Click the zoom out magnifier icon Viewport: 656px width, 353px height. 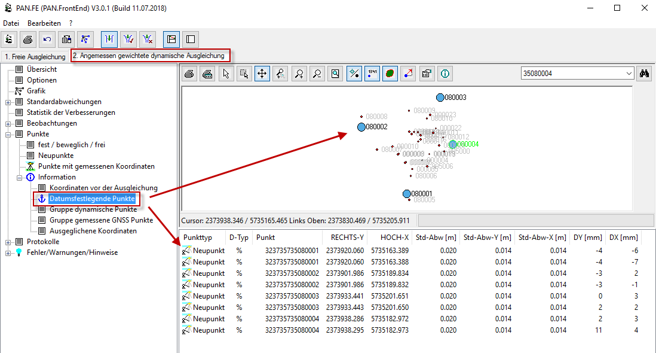point(317,74)
